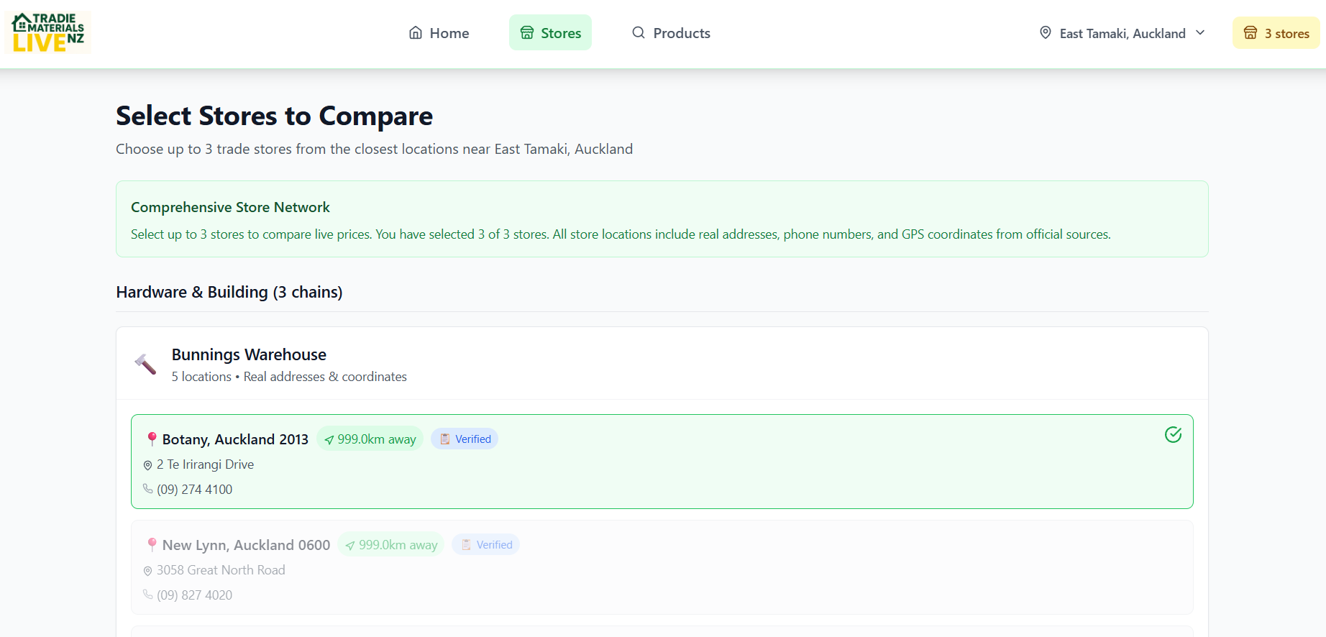Click the address 2 Te Irirangi Drive
The height and width of the screenshot is (637, 1326).
(x=205, y=464)
